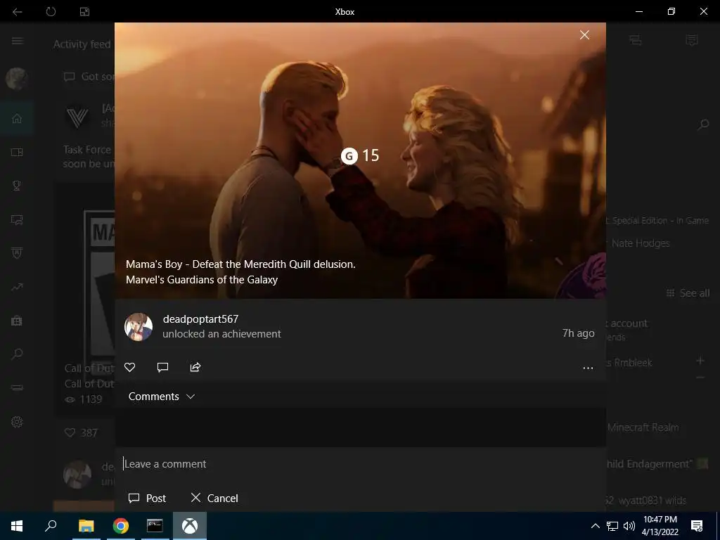The image size is (720, 540).
Task: Click the friends search magnifier on right panel
Action: click(703, 124)
